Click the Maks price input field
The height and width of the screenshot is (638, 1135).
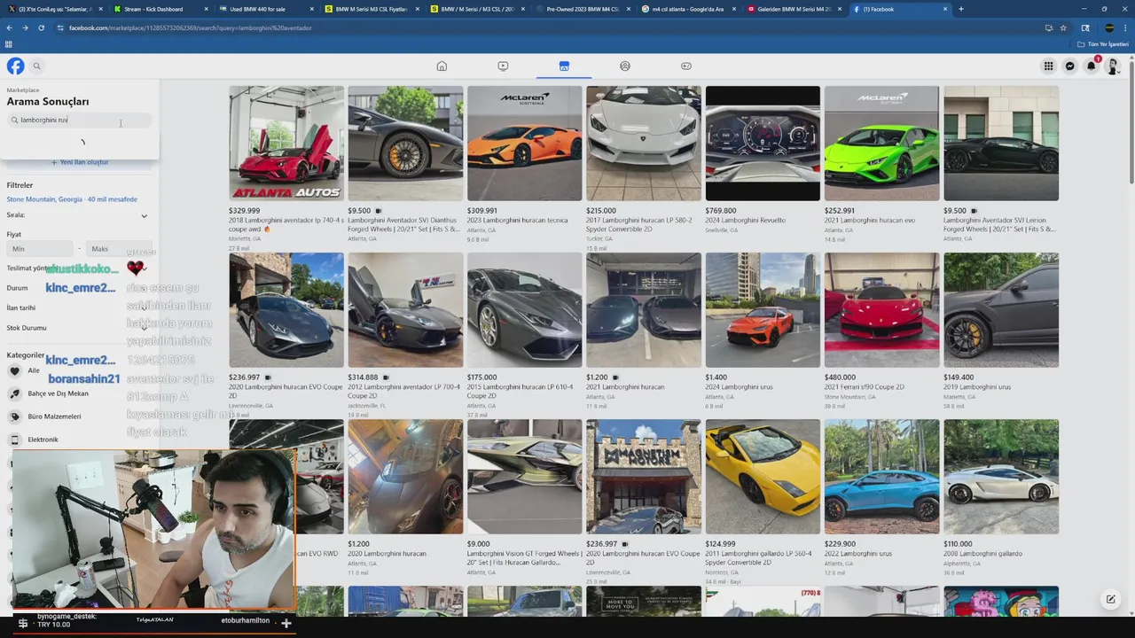click(120, 249)
